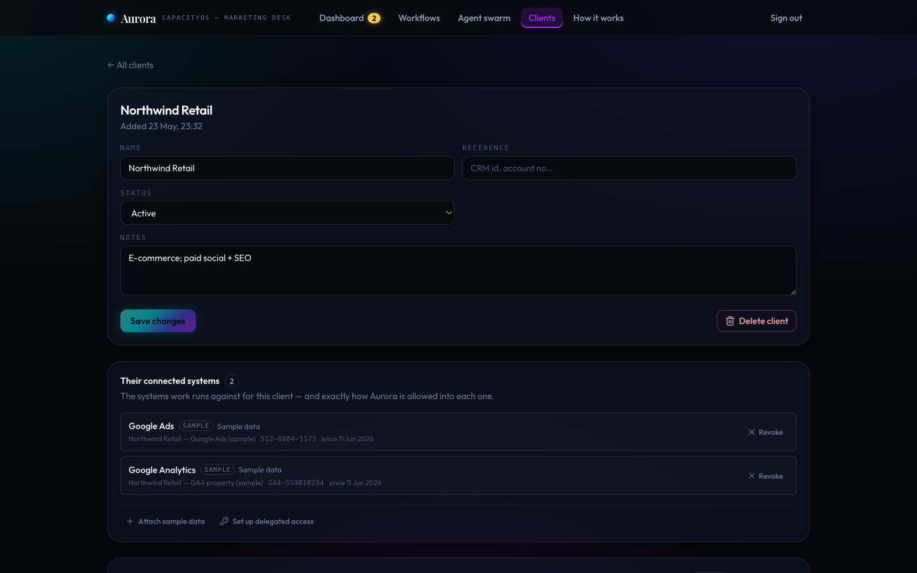Click the Aurora logo orb icon
This screenshot has height=573, width=917.
111,18
